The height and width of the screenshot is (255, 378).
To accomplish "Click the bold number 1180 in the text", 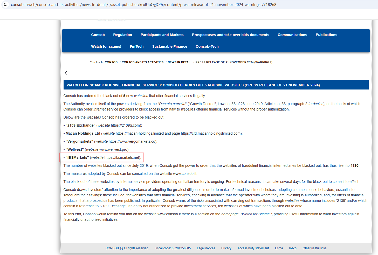I will [354, 166].
